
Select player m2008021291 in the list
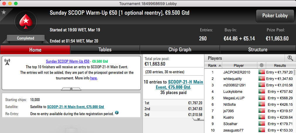(235, 85)
